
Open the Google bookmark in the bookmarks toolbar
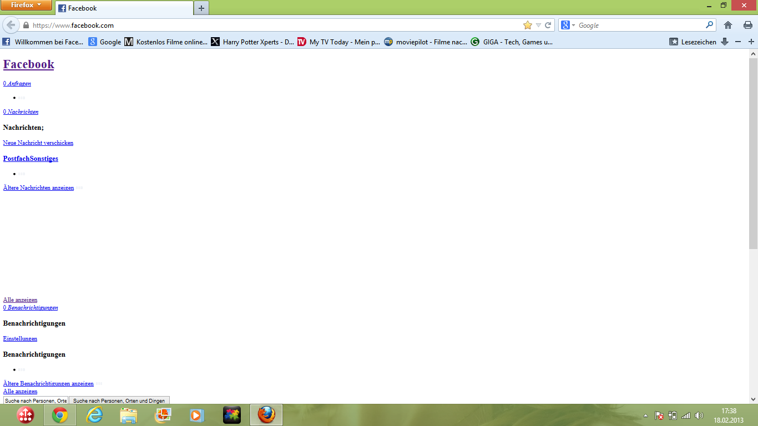pyautogui.click(x=104, y=42)
